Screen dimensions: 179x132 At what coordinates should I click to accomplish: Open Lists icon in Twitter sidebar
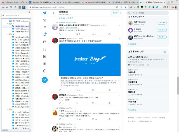point(45,56)
